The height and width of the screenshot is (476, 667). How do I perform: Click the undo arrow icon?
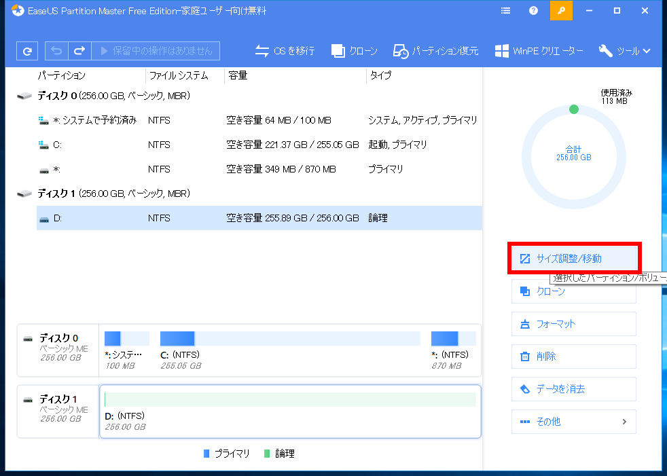pos(56,51)
